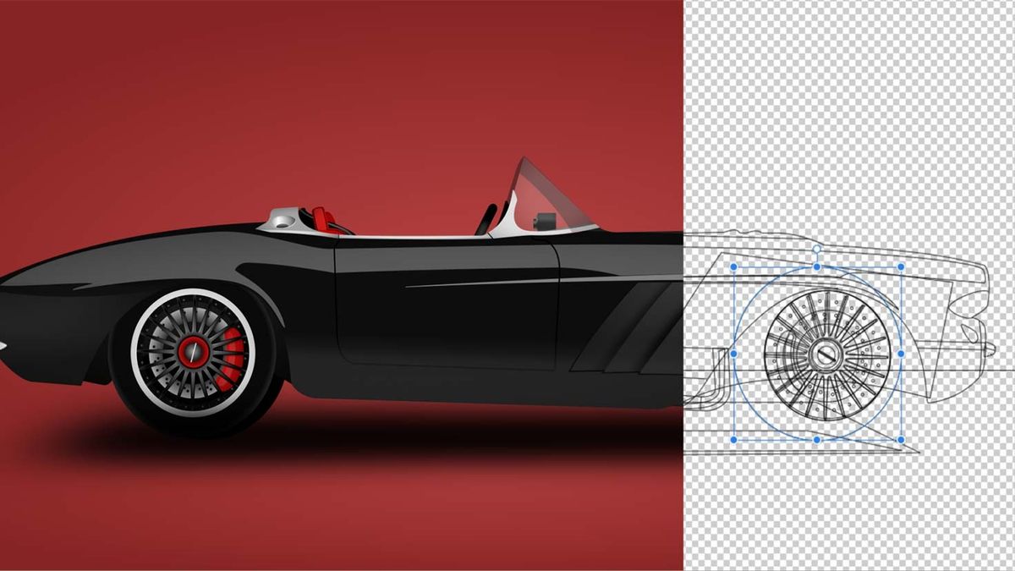Select the top-center resize handle
Viewport: 1015px width, 571px height.
click(816, 266)
